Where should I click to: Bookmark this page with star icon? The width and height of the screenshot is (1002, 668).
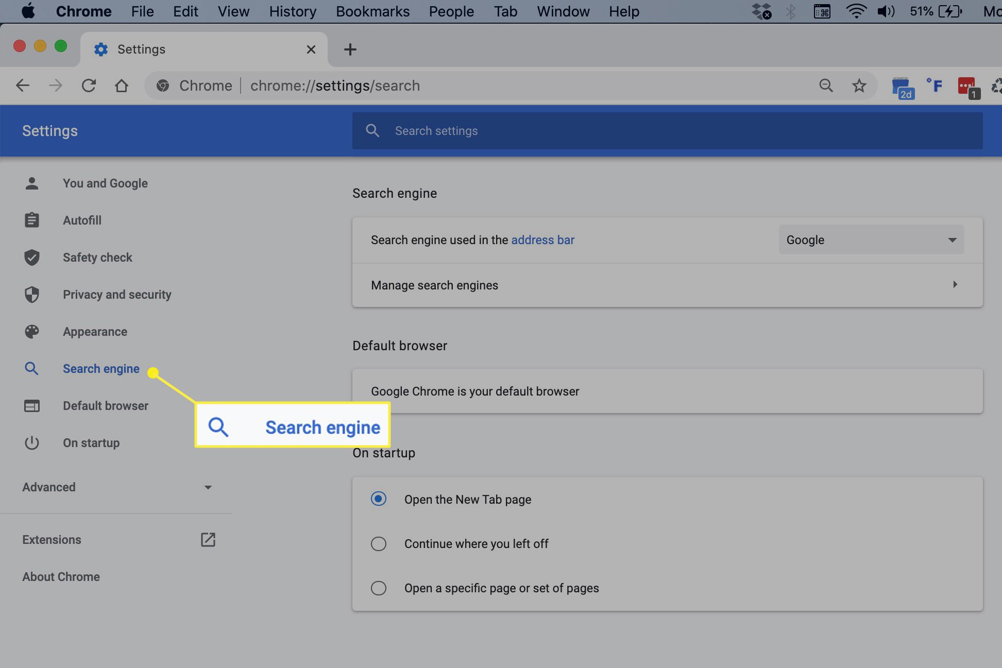click(859, 85)
